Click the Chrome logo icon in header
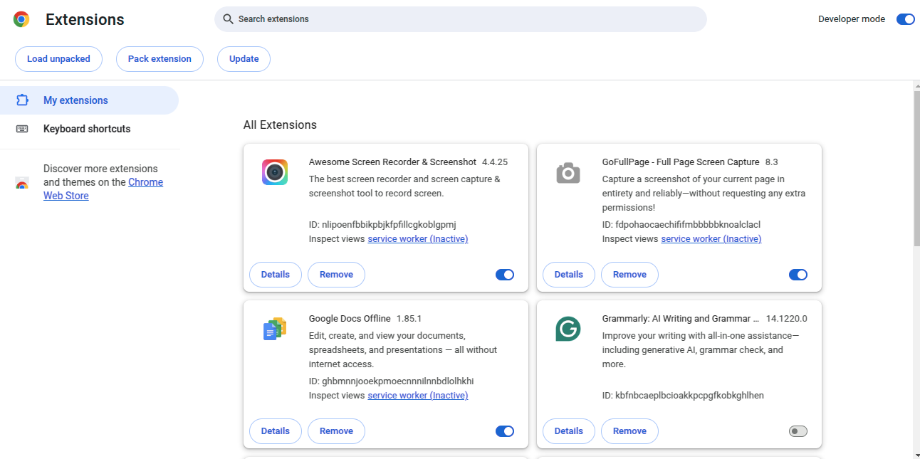The width and height of the screenshot is (920, 459). pos(21,19)
